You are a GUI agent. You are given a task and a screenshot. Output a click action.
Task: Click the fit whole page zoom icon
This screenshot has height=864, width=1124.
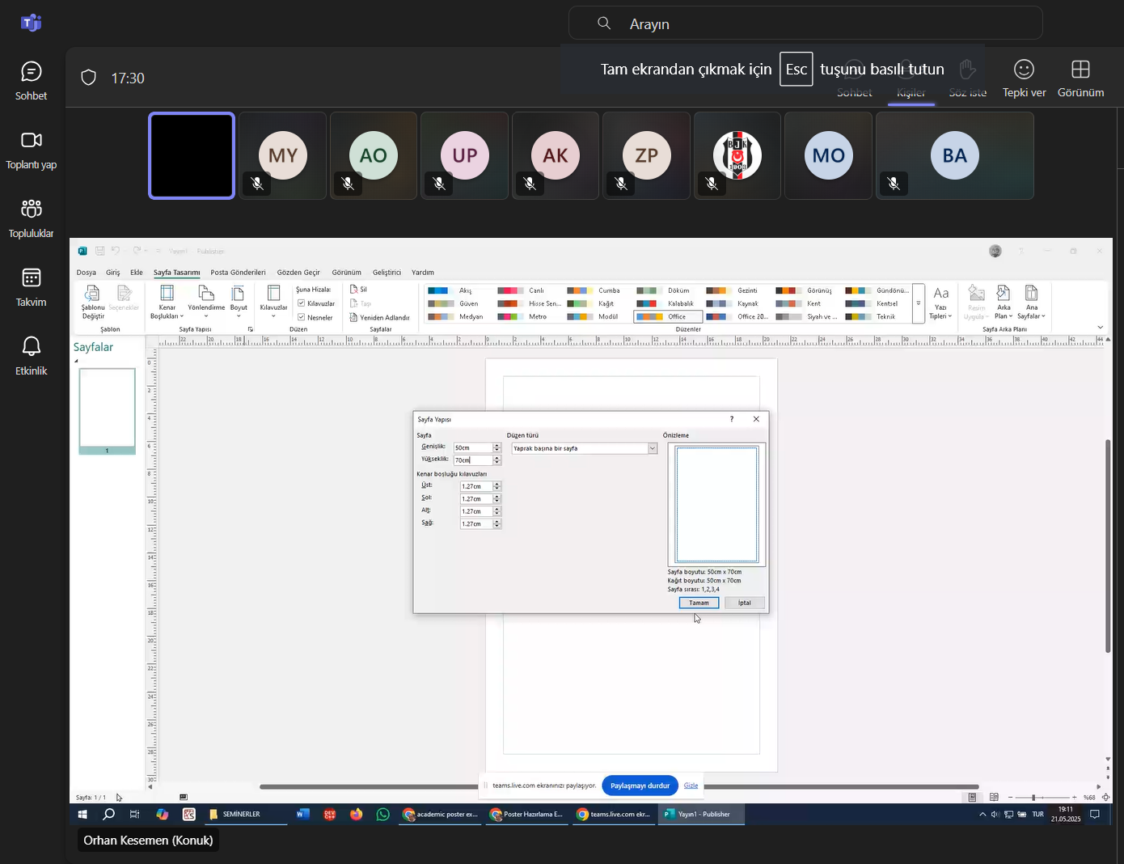pyautogui.click(x=1105, y=798)
